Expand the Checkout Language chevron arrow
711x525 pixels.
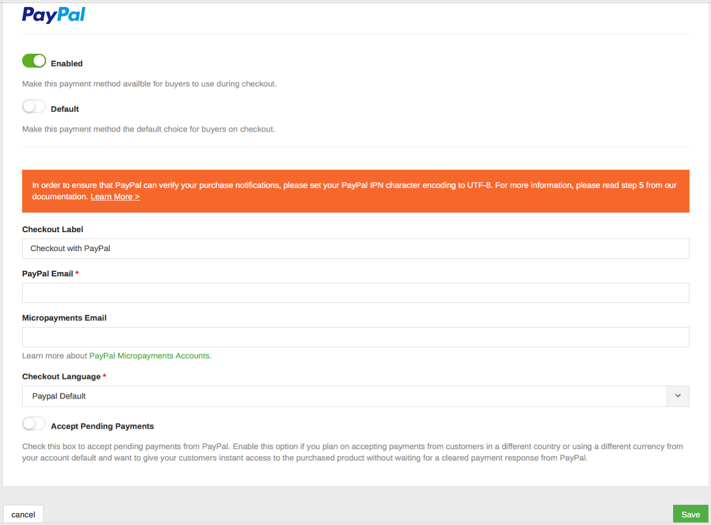678,396
